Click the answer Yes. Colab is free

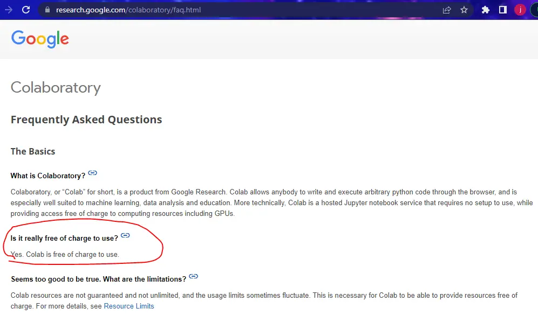tap(65, 254)
